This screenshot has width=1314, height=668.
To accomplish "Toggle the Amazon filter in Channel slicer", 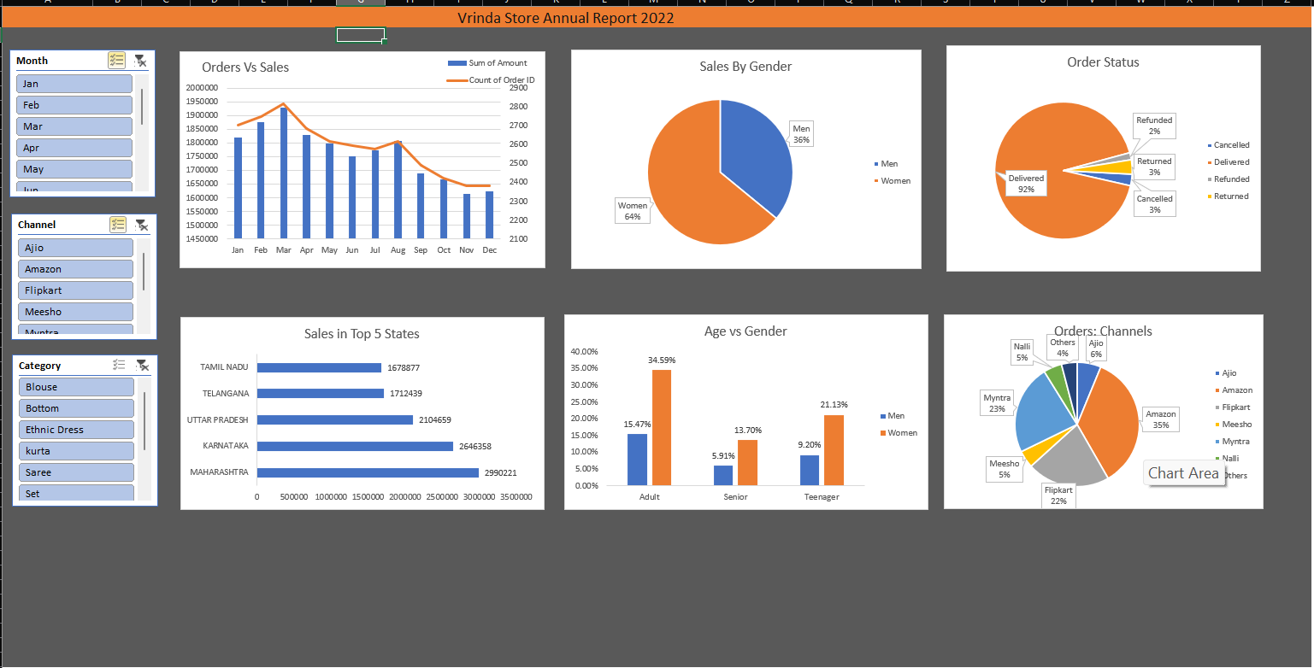I will [x=74, y=268].
